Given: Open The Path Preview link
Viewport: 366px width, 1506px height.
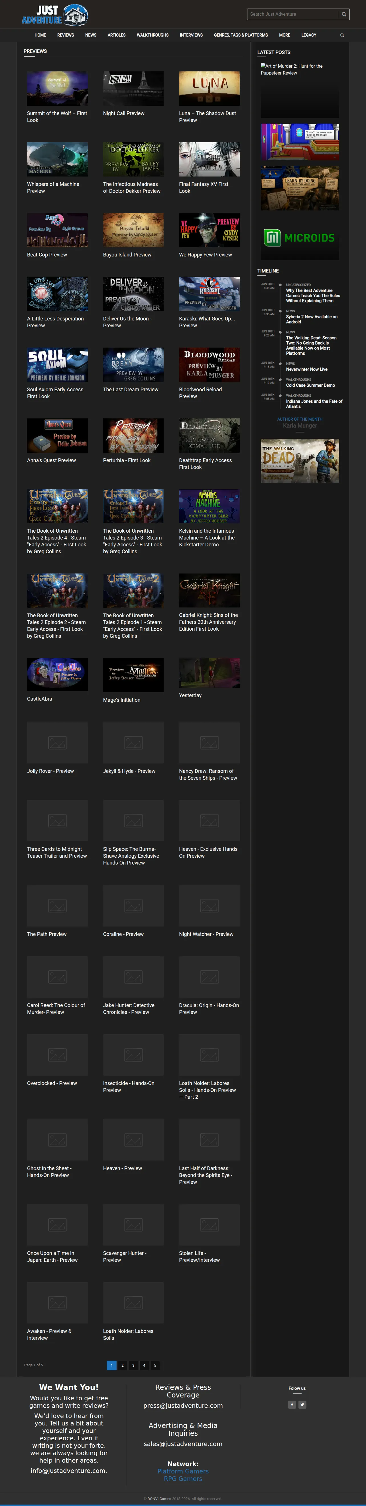Looking at the screenshot, I should (x=47, y=934).
